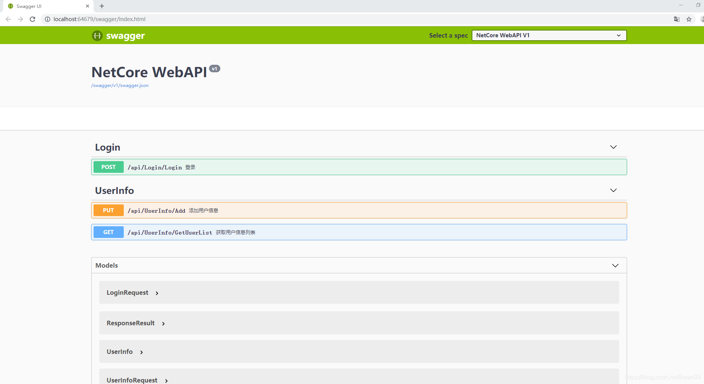The image size is (704, 384).
Task: Expand the LoginRequest model arrow
Action: 157,293
